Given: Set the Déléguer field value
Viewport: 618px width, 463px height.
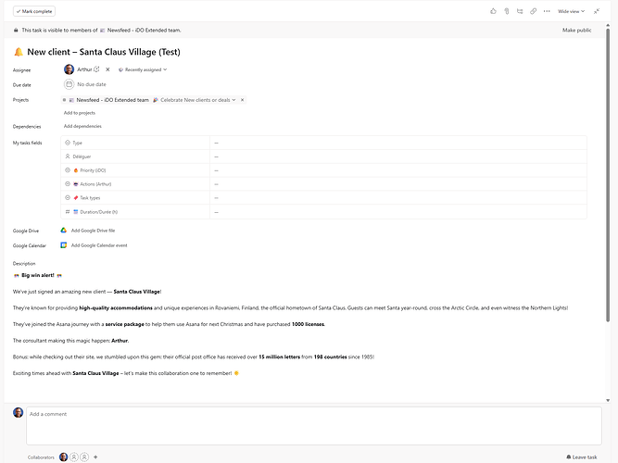Looking at the screenshot, I should (x=398, y=156).
